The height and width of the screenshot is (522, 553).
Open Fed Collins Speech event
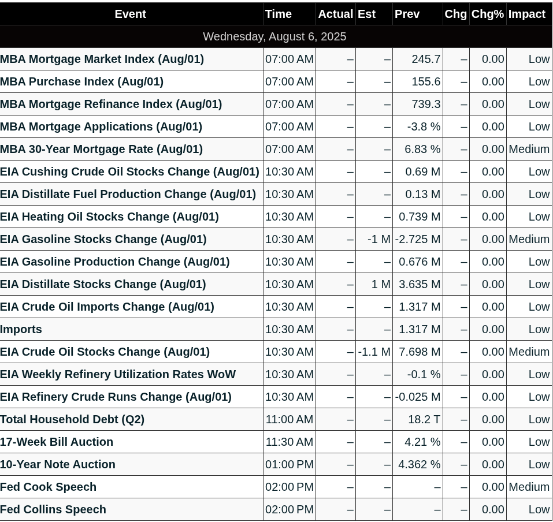[x=53, y=510]
